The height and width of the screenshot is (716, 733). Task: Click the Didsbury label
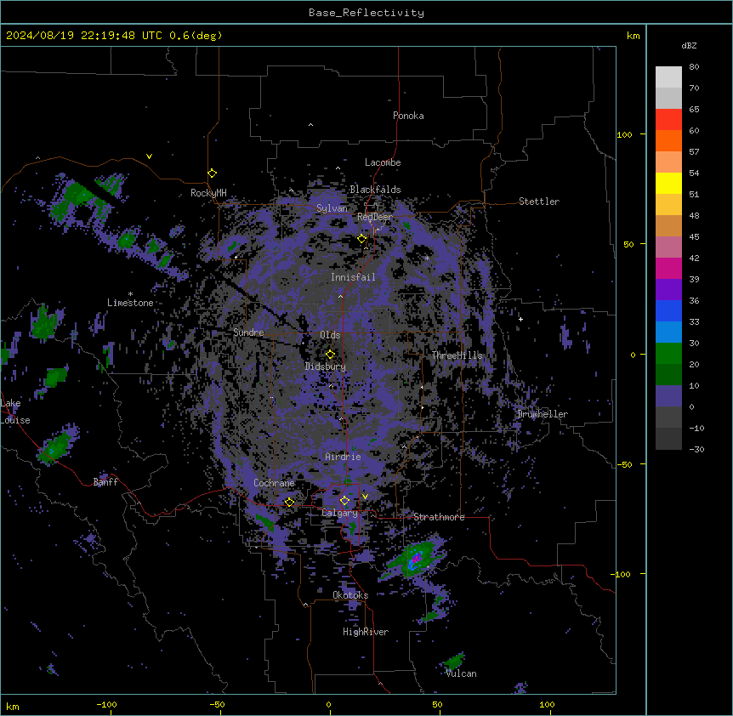tap(326, 367)
